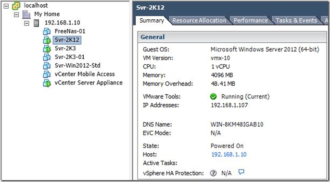Click the 192.168.1.10 host server icon
Image resolution: width=330 pixels, height=182 pixels.
37,23
